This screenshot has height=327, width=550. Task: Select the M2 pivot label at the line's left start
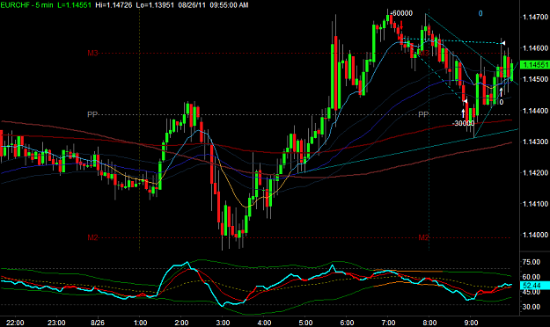coord(92,237)
